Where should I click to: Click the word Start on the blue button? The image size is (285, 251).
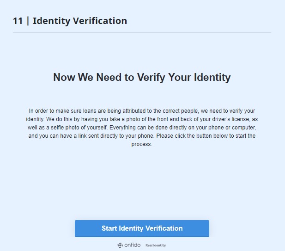click(109, 228)
